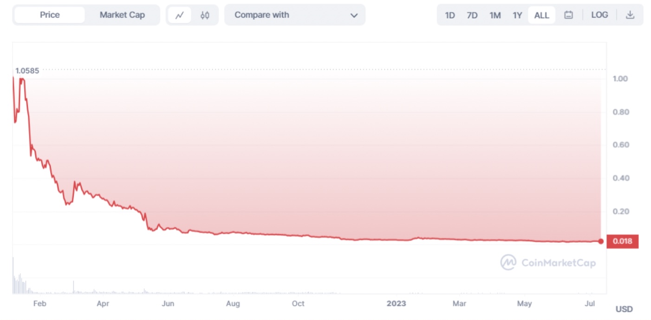Image resolution: width=651 pixels, height=320 pixels.
Task: Switch to candlestick chart icon
Action: pos(205,15)
